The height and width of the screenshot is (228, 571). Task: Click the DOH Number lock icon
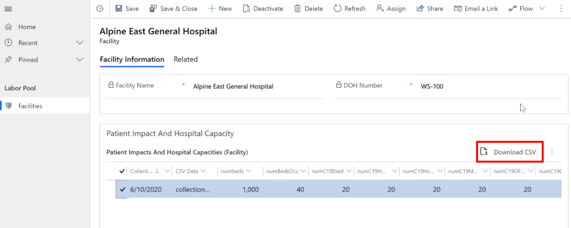tap(339, 85)
